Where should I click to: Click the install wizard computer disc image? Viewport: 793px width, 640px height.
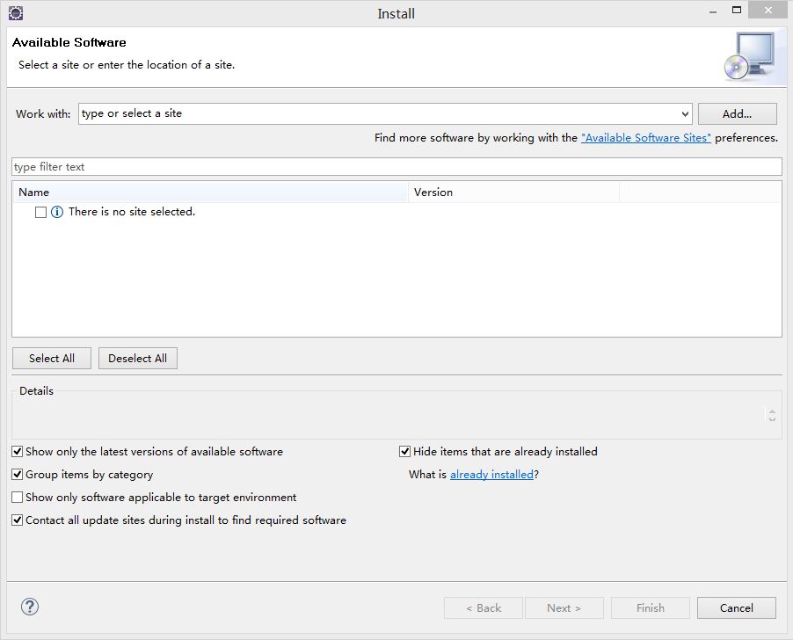coord(748,56)
